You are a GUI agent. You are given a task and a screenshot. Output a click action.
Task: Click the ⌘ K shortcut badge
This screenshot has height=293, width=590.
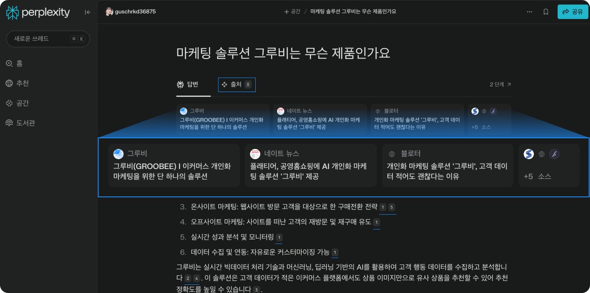click(x=77, y=39)
